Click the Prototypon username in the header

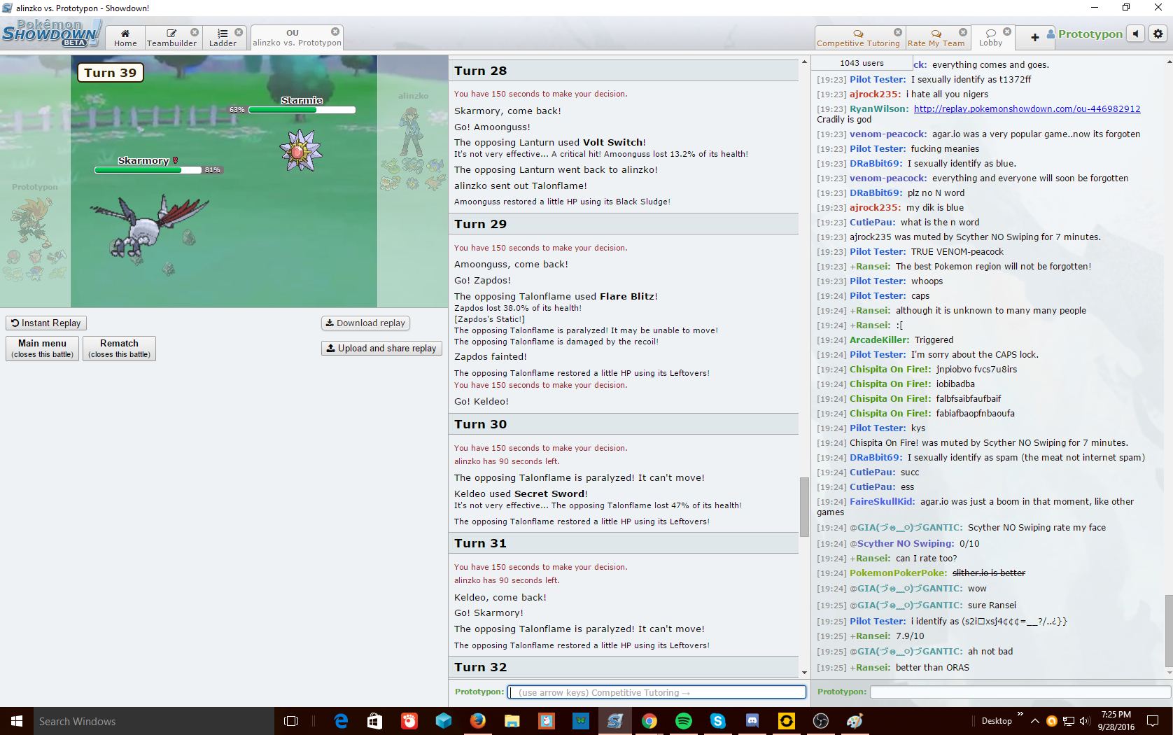1090,34
